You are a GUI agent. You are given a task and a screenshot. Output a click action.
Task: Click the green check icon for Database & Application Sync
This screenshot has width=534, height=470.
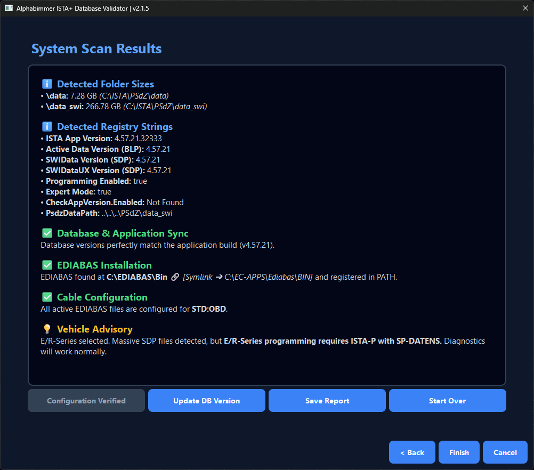pyautogui.click(x=47, y=233)
